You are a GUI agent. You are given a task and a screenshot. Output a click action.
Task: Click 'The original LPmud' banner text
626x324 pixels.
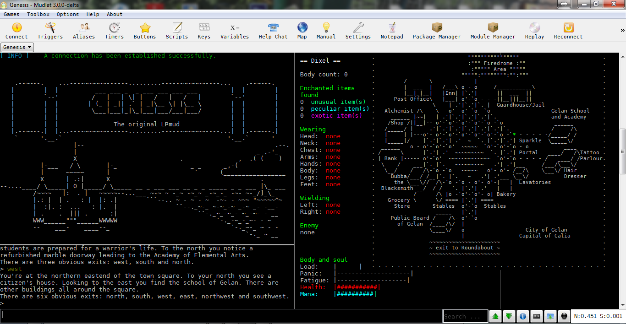point(146,124)
